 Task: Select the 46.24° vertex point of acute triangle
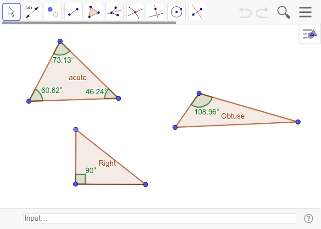pos(118,98)
